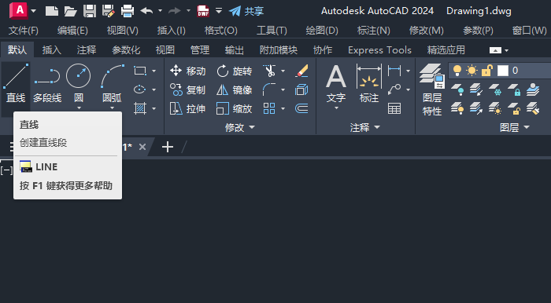Click the Make Current layer icon
This screenshot has height=303, width=551.
click(533, 89)
